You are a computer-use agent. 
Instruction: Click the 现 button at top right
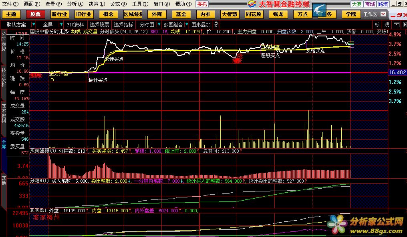click(387, 25)
